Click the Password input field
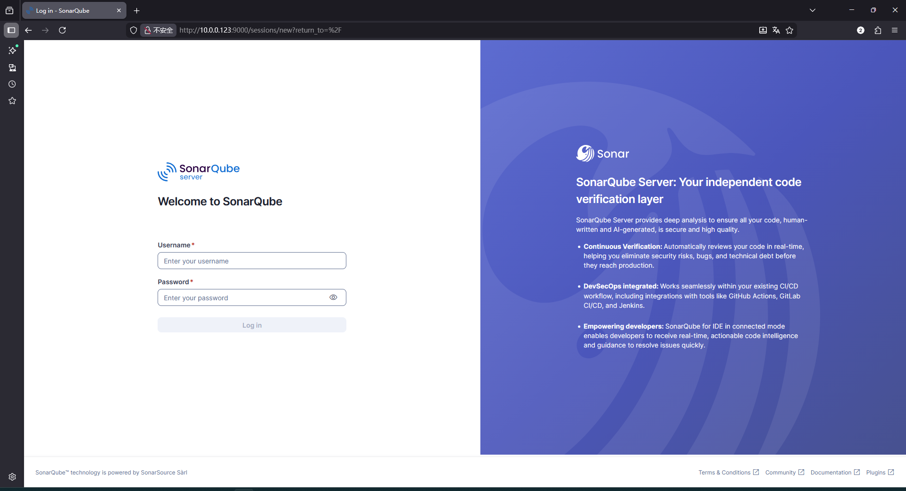The height and width of the screenshot is (491, 906). pos(252,297)
